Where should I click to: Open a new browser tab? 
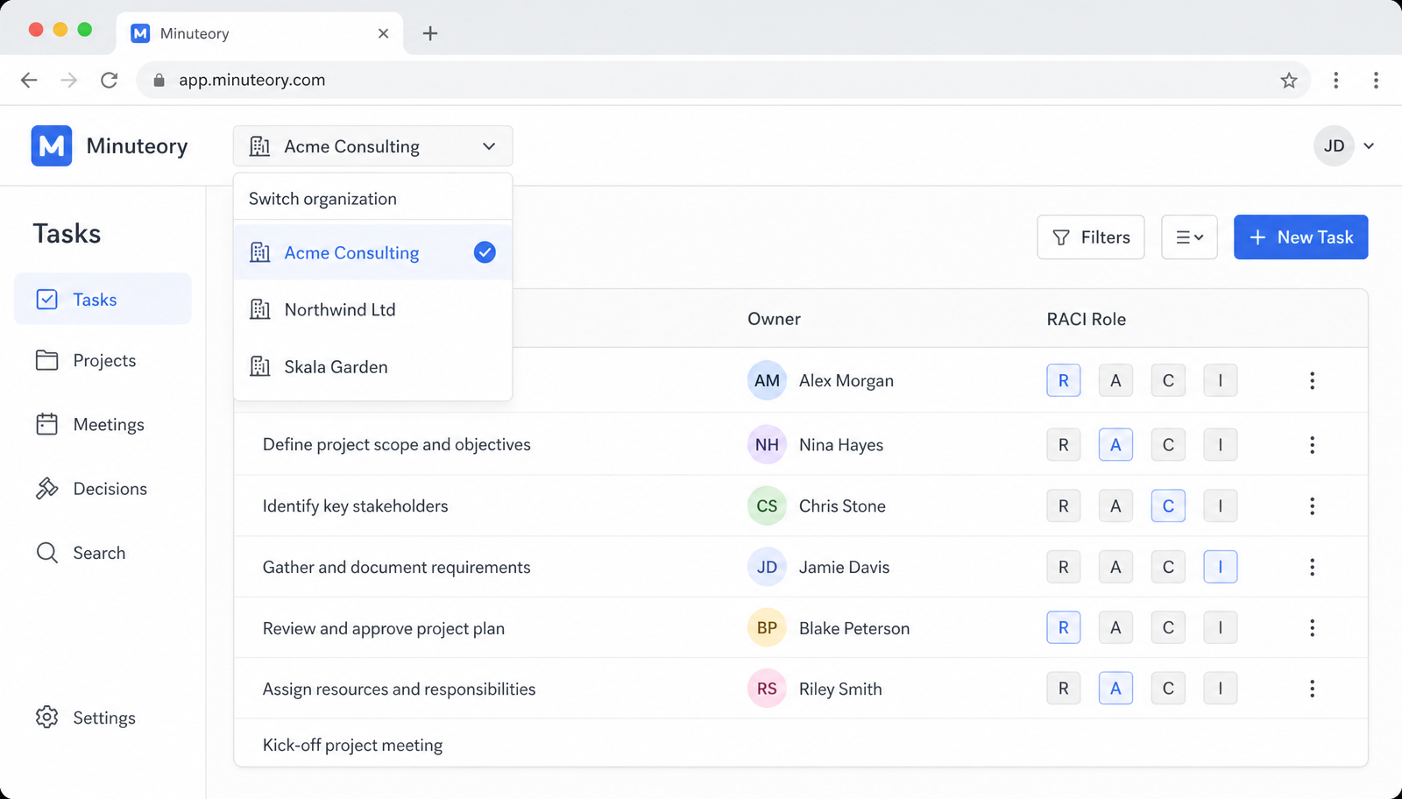pyautogui.click(x=429, y=33)
